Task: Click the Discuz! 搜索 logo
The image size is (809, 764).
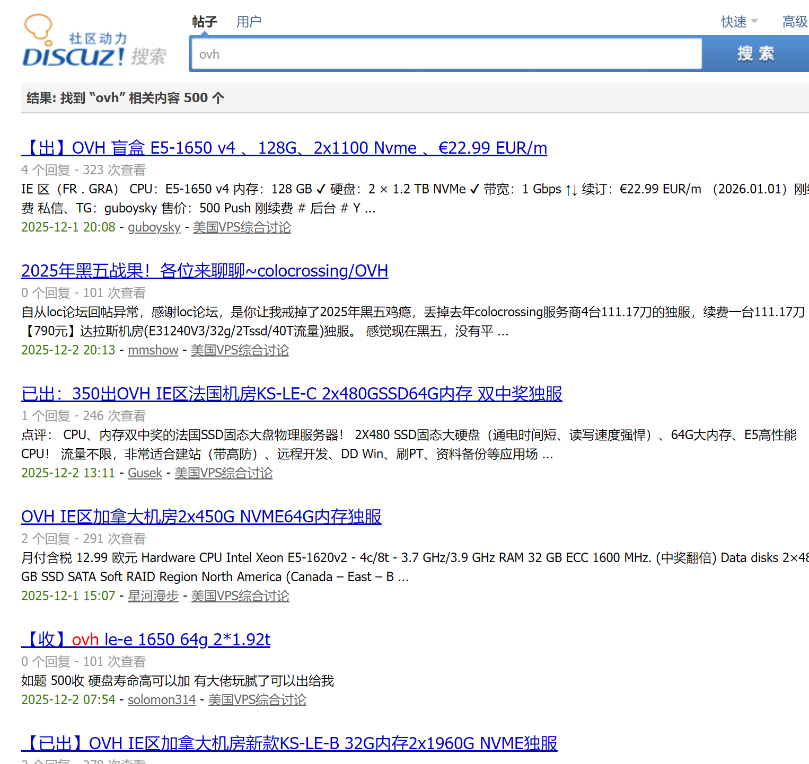Action: 94,40
